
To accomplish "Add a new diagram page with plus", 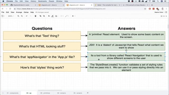I will pos(88,93).
